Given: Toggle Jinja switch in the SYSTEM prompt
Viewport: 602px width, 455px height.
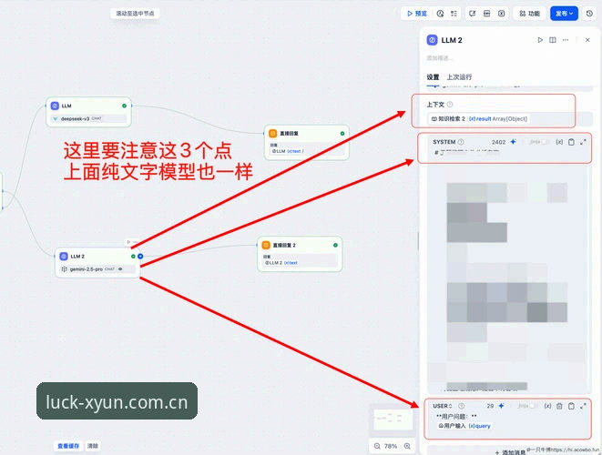Looking at the screenshot, I should coord(544,142).
